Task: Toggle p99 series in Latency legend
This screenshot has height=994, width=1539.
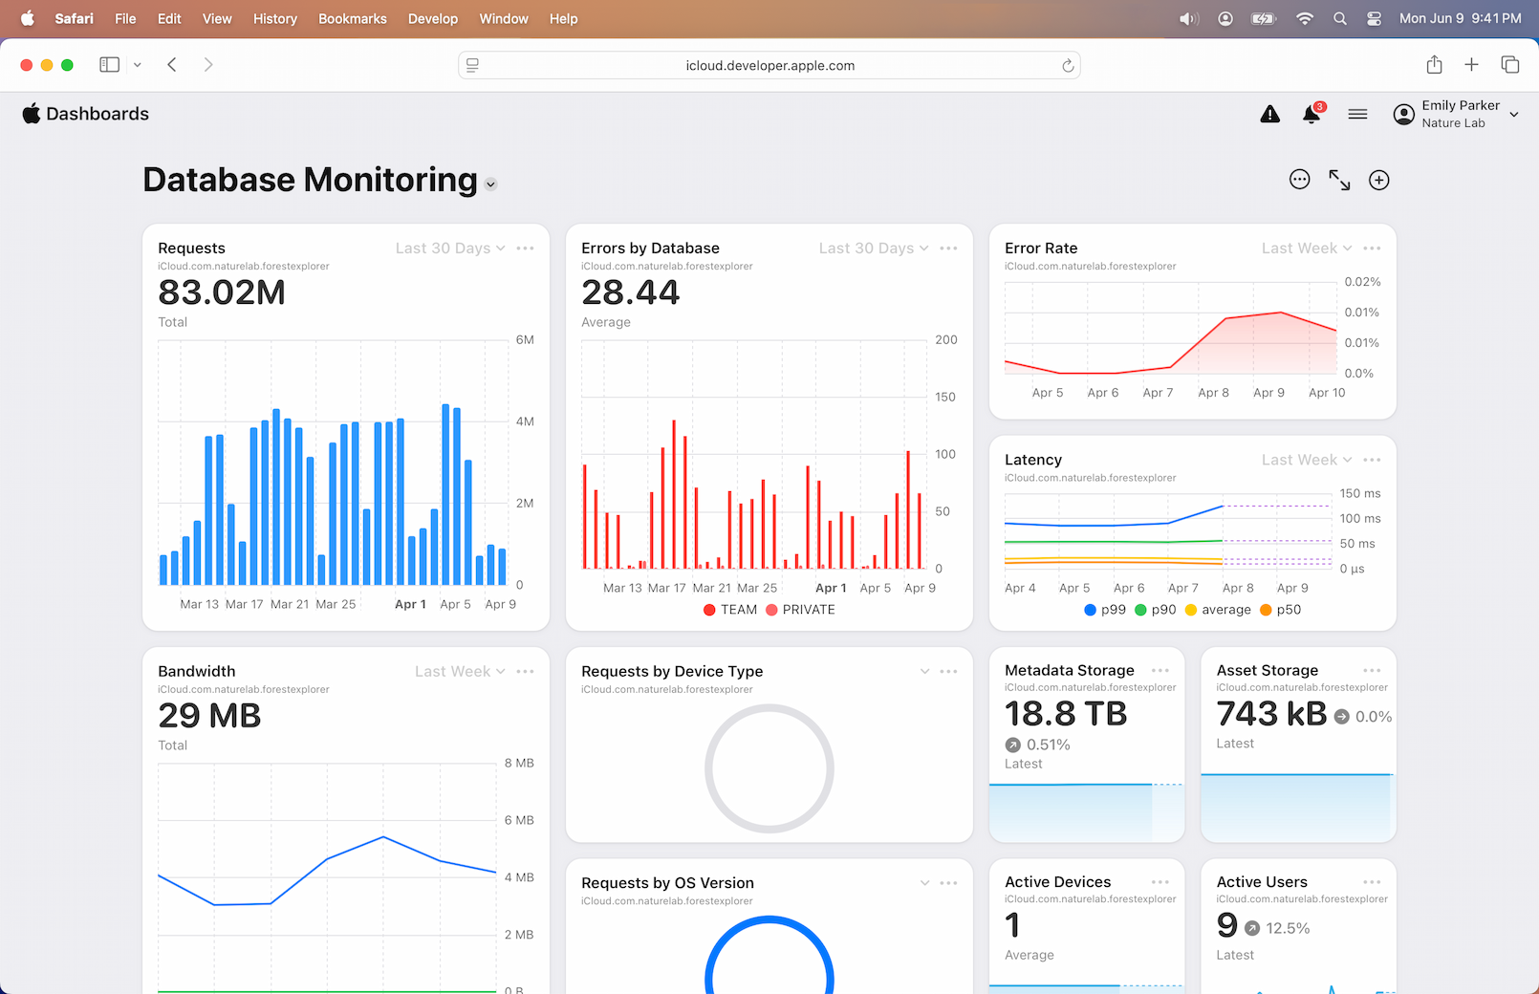Action: tap(1105, 610)
